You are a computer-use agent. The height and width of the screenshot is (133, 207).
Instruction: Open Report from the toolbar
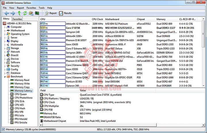50,13
